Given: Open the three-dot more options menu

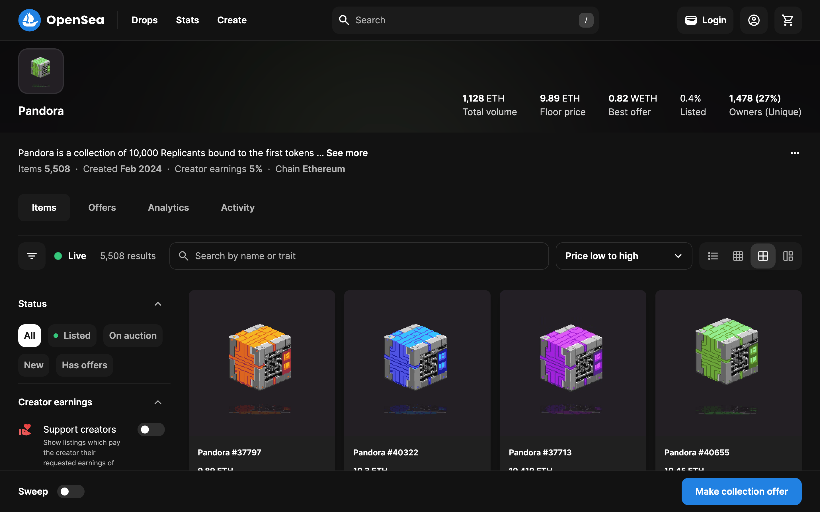Looking at the screenshot, I should [795, 153].
